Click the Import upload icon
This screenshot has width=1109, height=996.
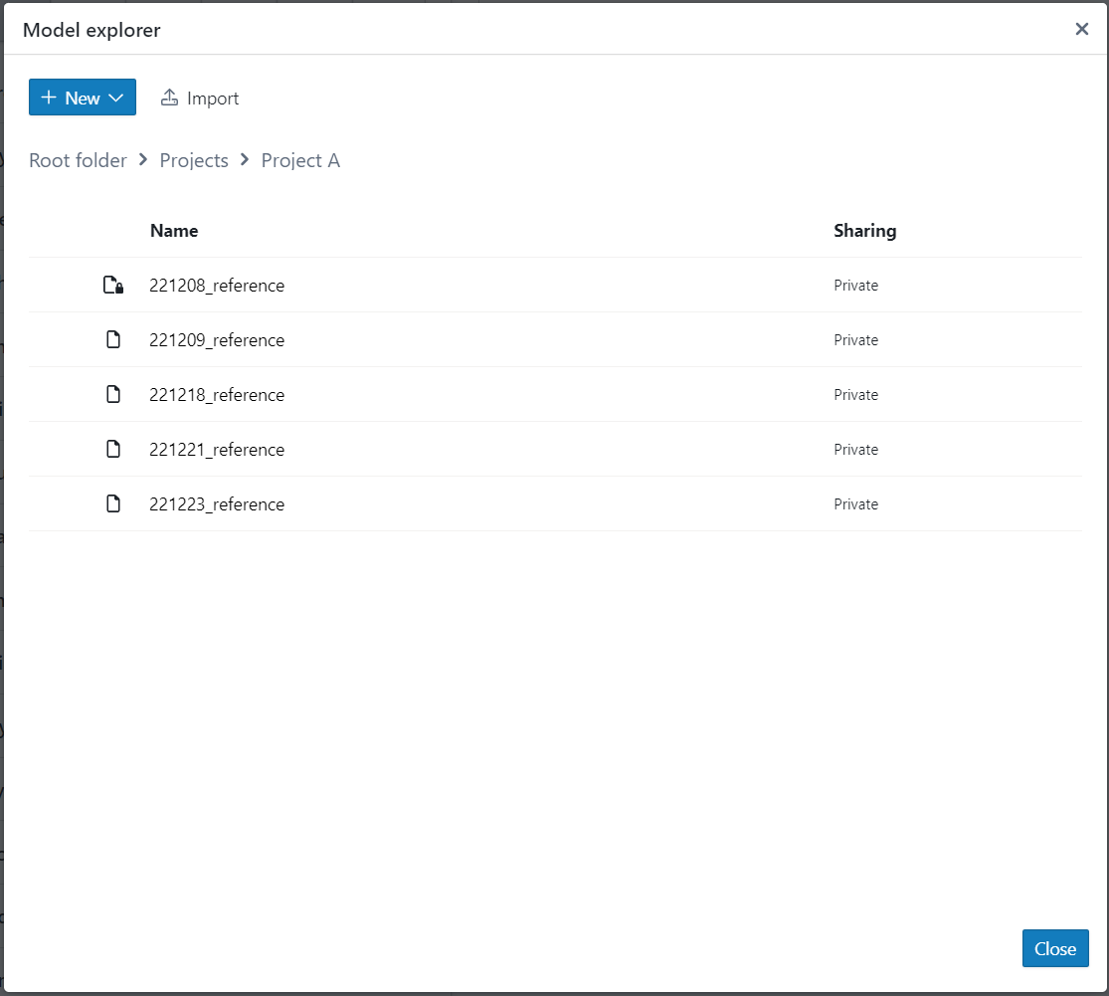169,98
